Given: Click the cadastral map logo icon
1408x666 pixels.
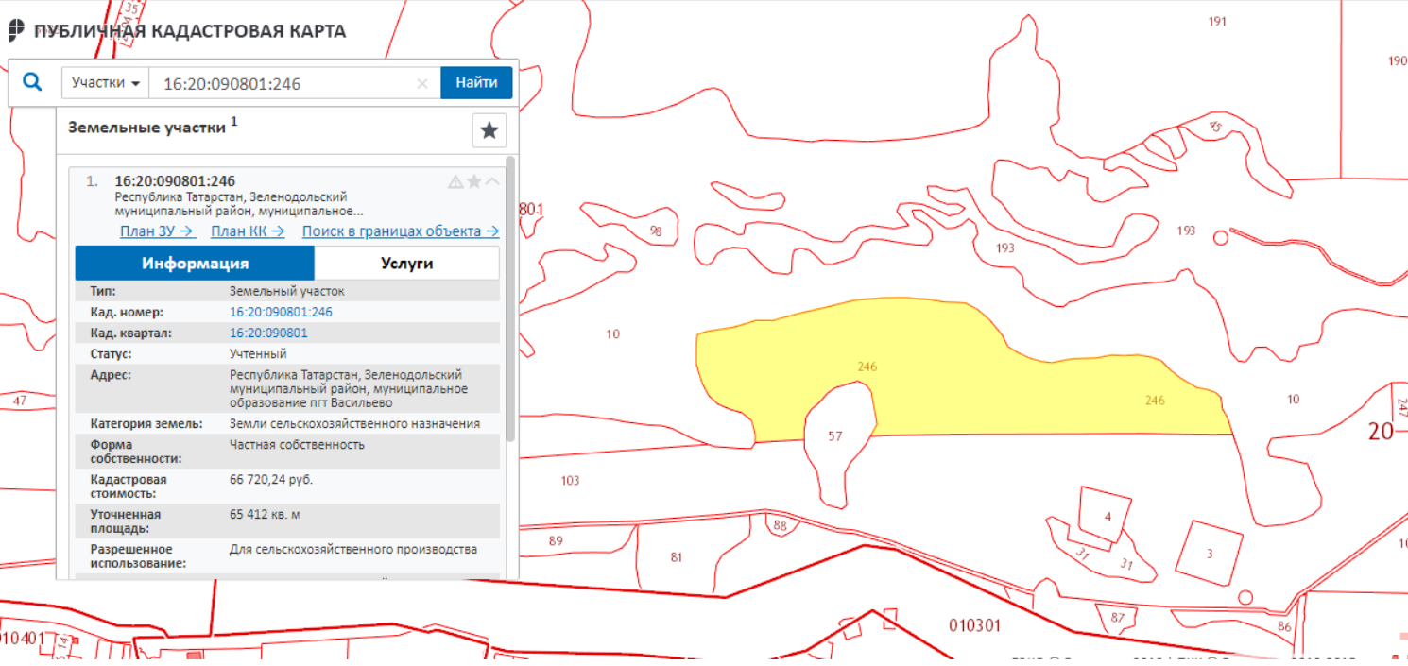Looking at the screenshot, I should click(x=16, y=30).
